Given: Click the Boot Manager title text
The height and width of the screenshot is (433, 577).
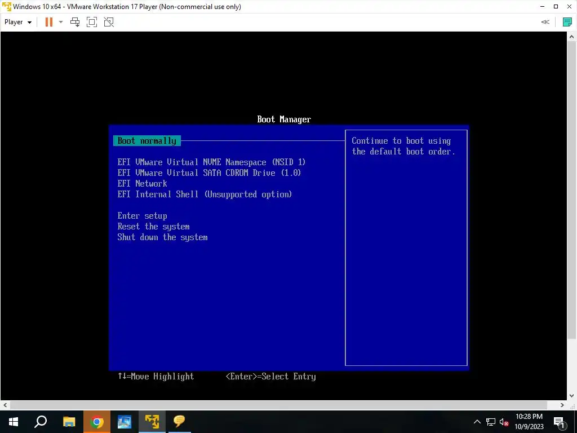Looking at the screenshot, I should pyautogui.click(x=284, y=120).
